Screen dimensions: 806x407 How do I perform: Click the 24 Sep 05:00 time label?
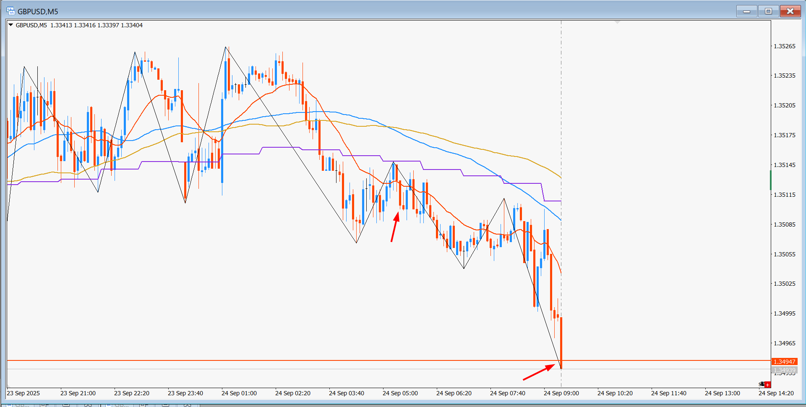[x=400, y=393]
